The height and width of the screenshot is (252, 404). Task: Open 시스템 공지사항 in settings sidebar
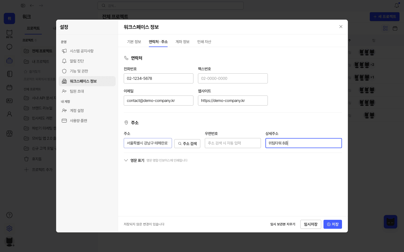(x=87, y=51)
